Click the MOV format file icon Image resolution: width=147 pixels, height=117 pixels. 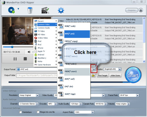(x=61, y=72)
